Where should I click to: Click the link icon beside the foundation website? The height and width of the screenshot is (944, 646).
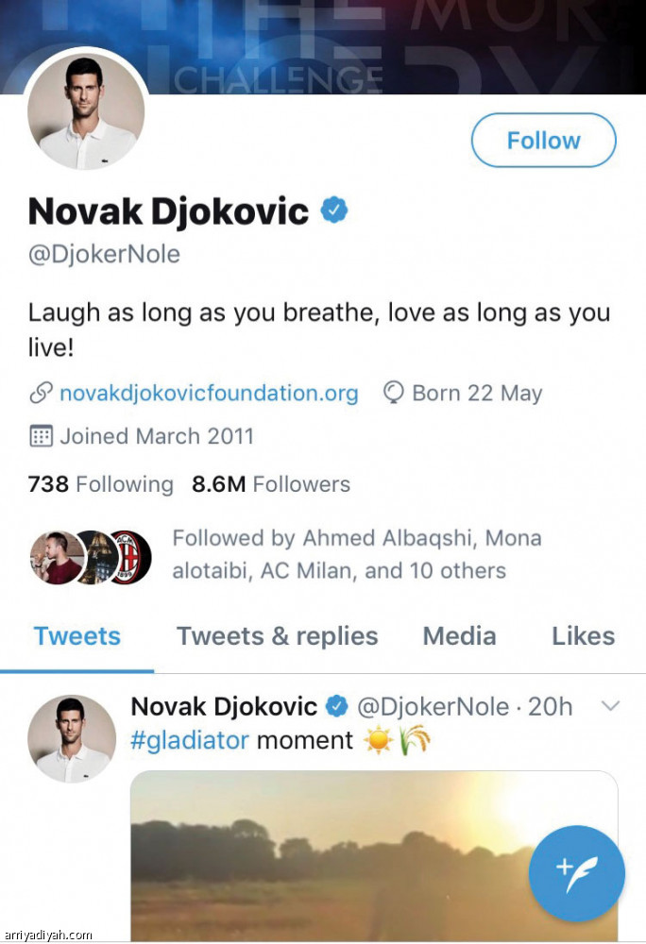click(x=40, y=394)
